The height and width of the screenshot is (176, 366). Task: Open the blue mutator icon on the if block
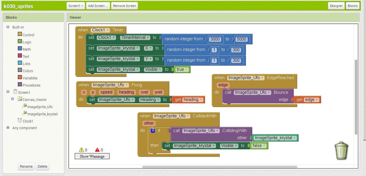click(153, 131)
